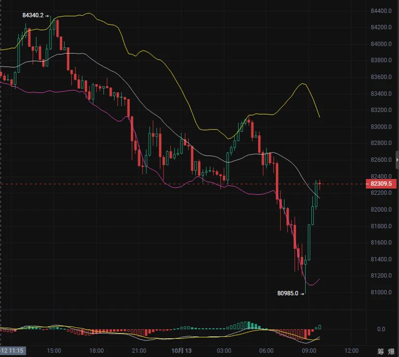
Task: Click the 12:00 time axis label
Action: pos(351,351)
